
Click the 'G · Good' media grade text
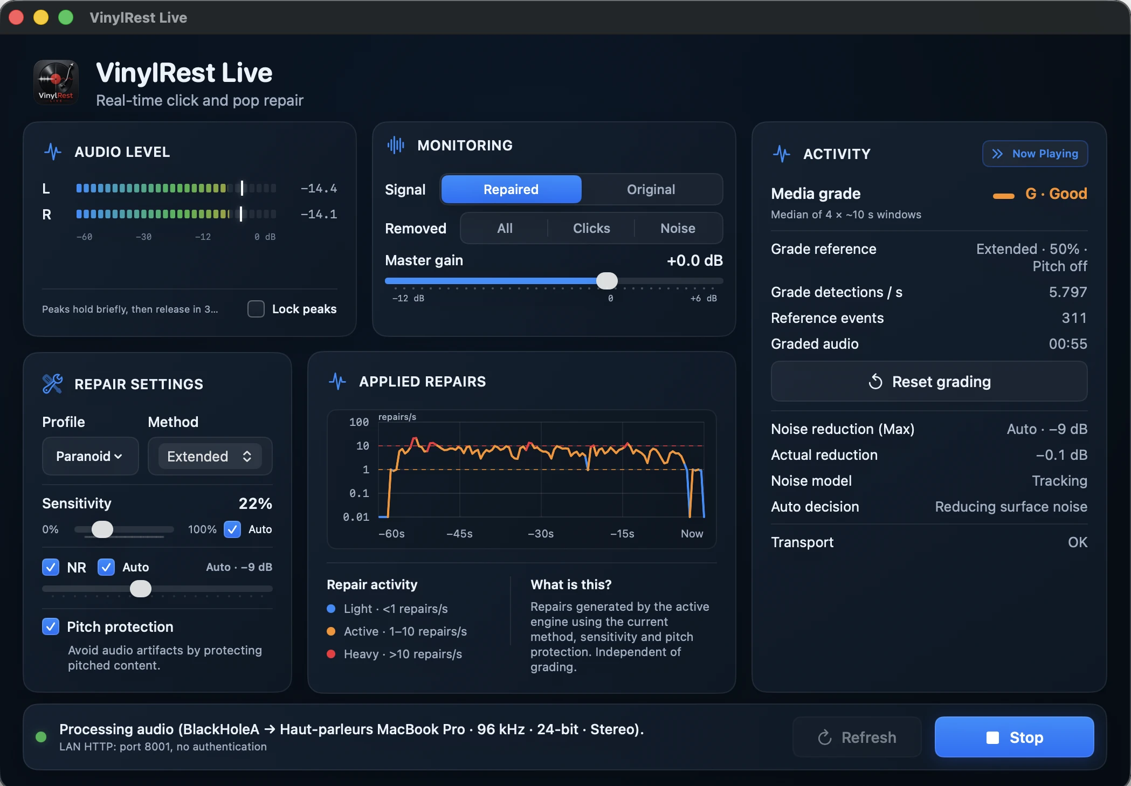coord(1056,194)
